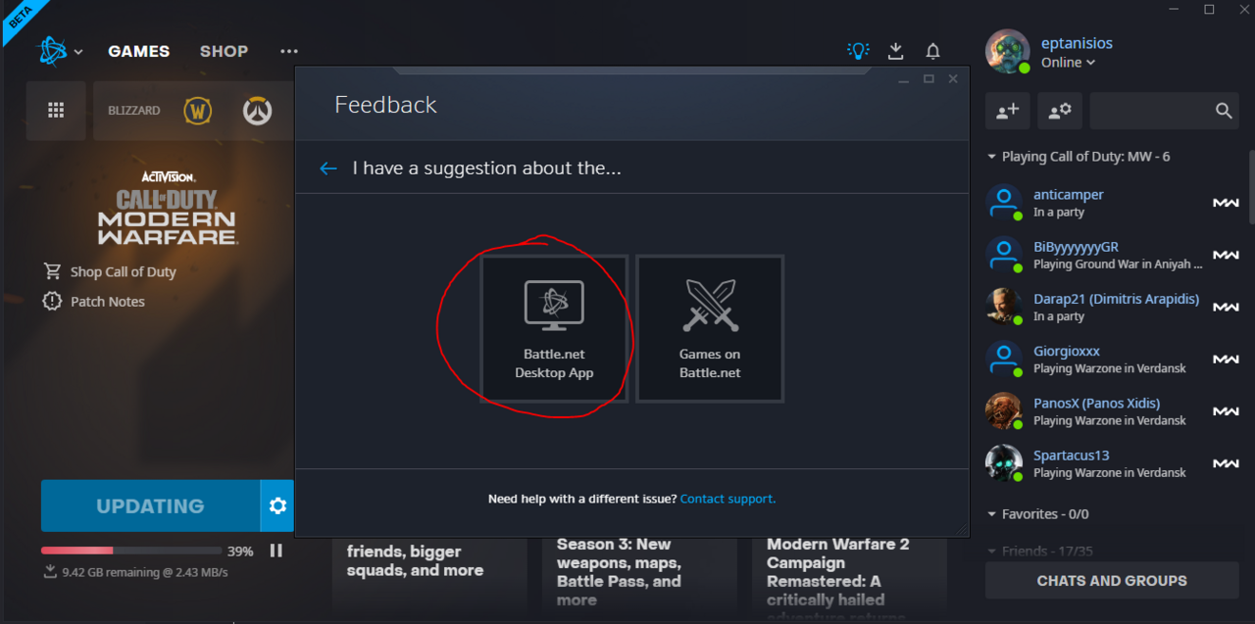Switch to the GAMES tab
This screenshot has width=1255, height=624.
[x=138, y=51]
